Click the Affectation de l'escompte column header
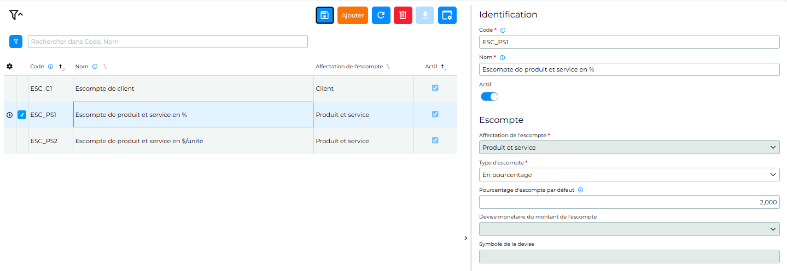Viewport: 787px width, 271px height. pos(349,67)
